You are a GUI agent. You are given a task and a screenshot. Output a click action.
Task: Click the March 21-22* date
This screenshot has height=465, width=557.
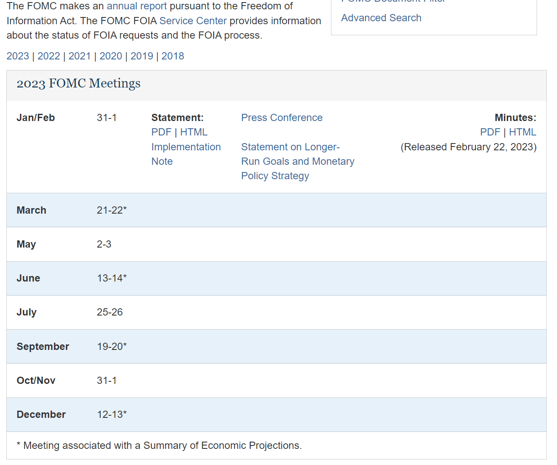[112, 210]
